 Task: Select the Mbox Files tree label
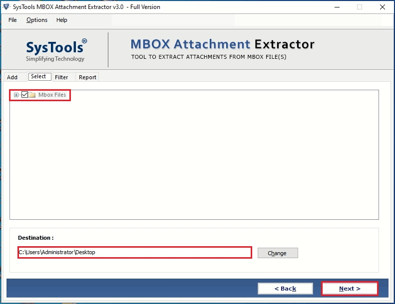(52, 95)
